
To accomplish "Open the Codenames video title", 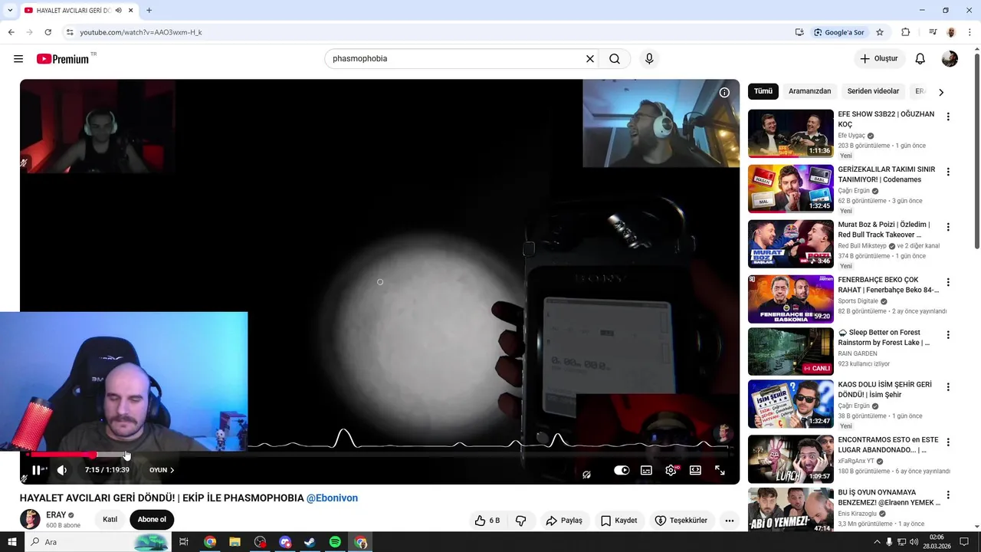I will (x=886, y=174).
